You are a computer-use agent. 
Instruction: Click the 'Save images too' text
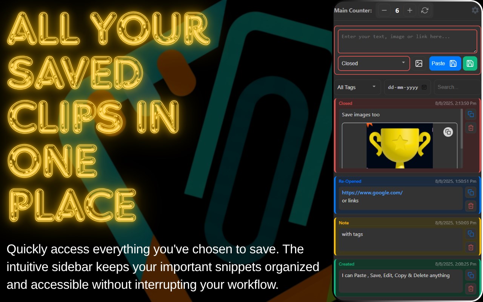coord(361,115)
